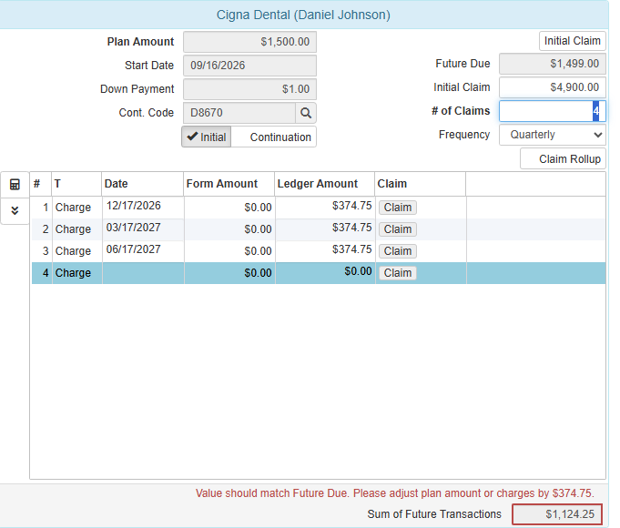Click the Form Amount column header

tap(229, 184)
